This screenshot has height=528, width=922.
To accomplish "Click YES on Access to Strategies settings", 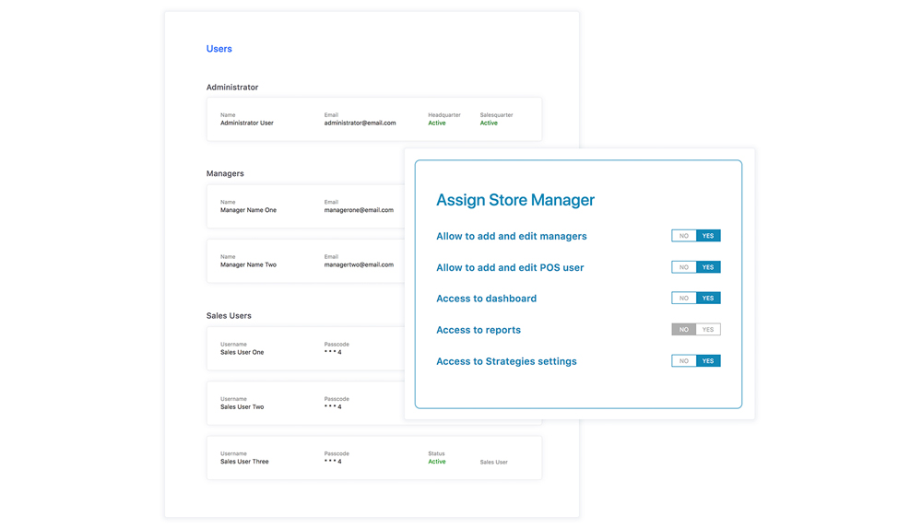I will click(x=708, y=361).
